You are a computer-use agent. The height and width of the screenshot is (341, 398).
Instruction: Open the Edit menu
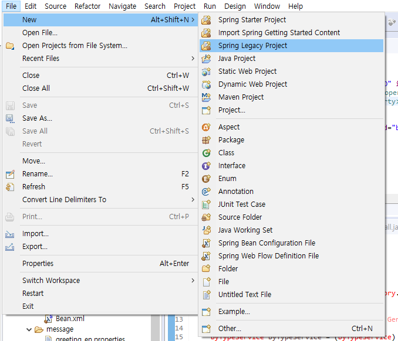coord(31,6)
